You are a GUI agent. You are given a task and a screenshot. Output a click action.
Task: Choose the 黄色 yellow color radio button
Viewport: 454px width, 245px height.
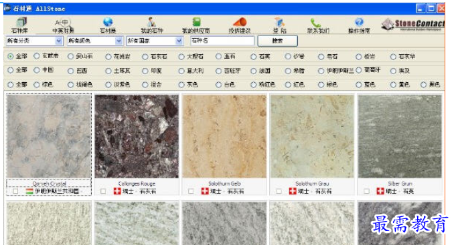pos(393,85)
